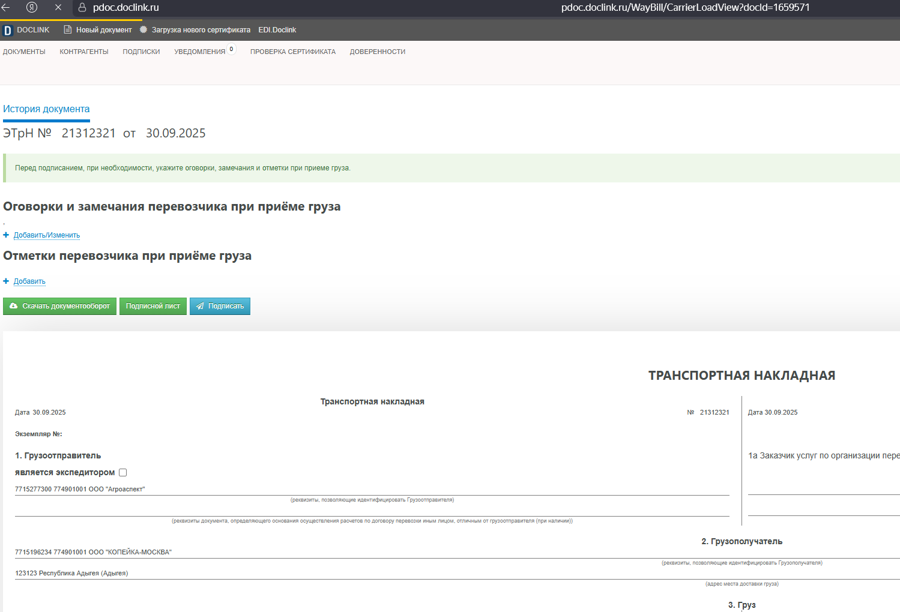Click the full URL text with docId=1659571
The image size is (900, 612).
click(686, 8)
